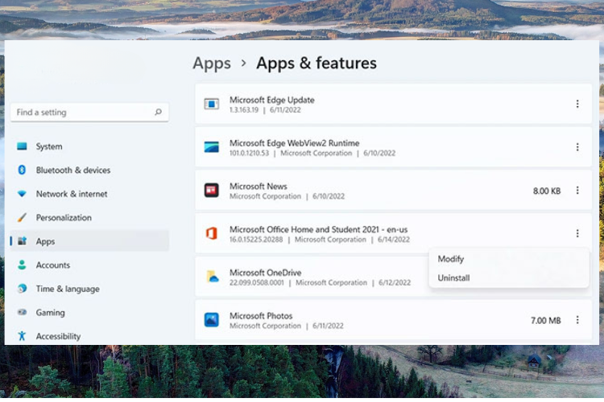
Task: Click version 101.0.1210.53 text
Action: click(249, 153)
